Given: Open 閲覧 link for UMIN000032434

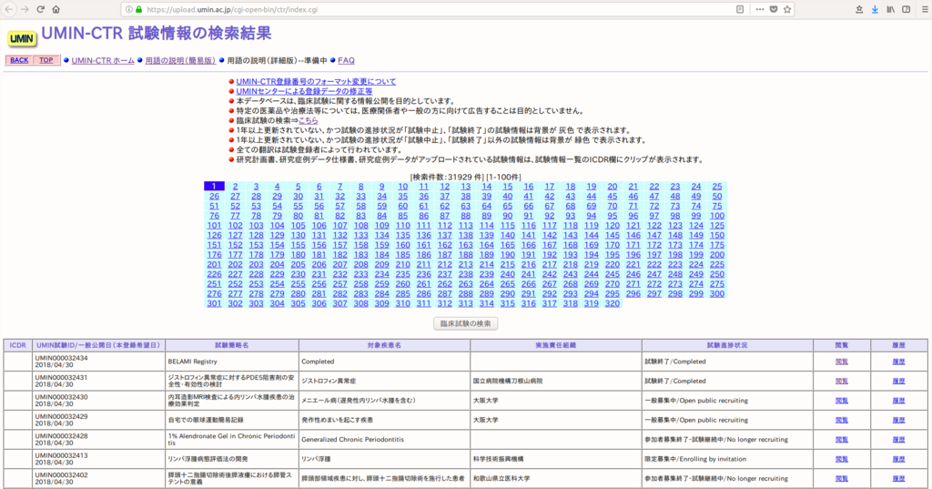Looking at the screenshot, I should tap(842, 362).
